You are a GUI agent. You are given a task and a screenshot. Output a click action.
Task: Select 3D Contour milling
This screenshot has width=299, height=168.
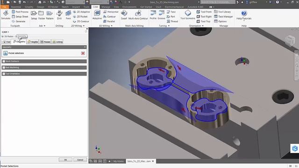click(109, 17)
